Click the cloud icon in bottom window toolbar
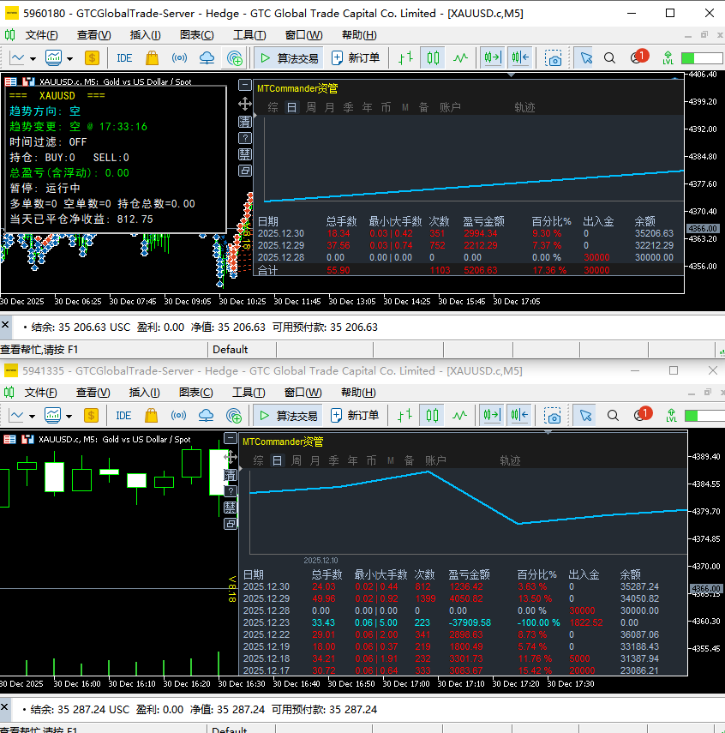Image resolution: width=725 pixels, height=733 pixels. tap(206, 416)
